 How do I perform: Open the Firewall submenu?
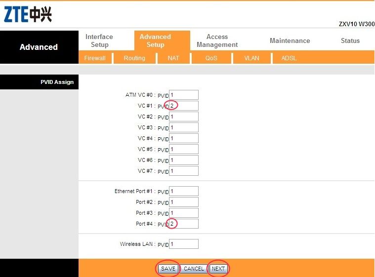[x=95, y=58]
